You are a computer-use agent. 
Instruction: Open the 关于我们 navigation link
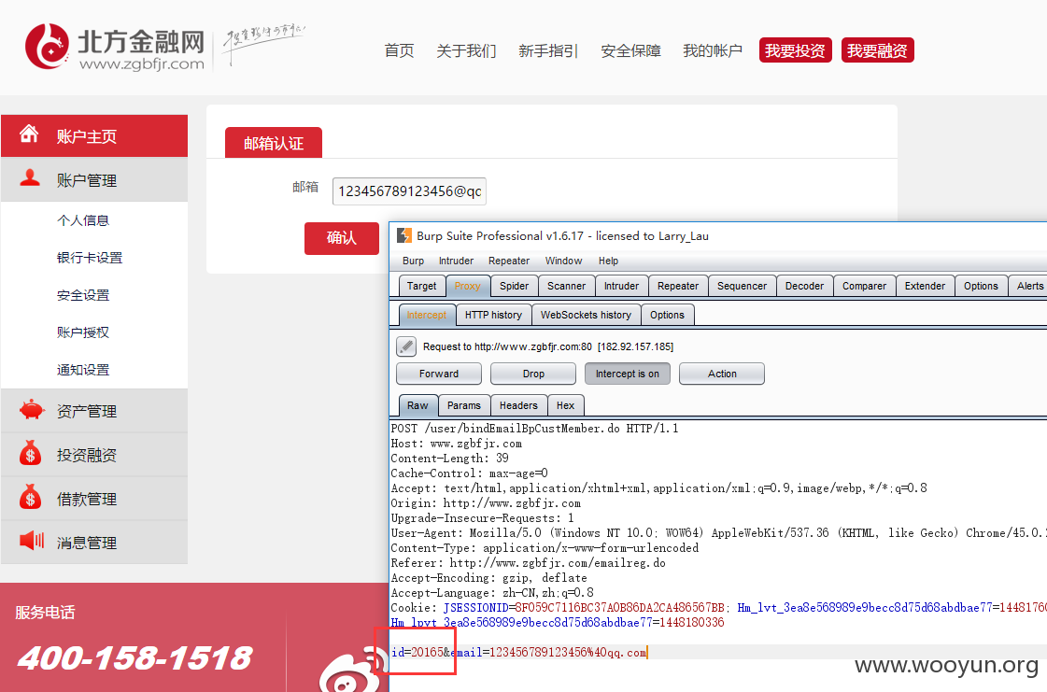pos(466,50)
